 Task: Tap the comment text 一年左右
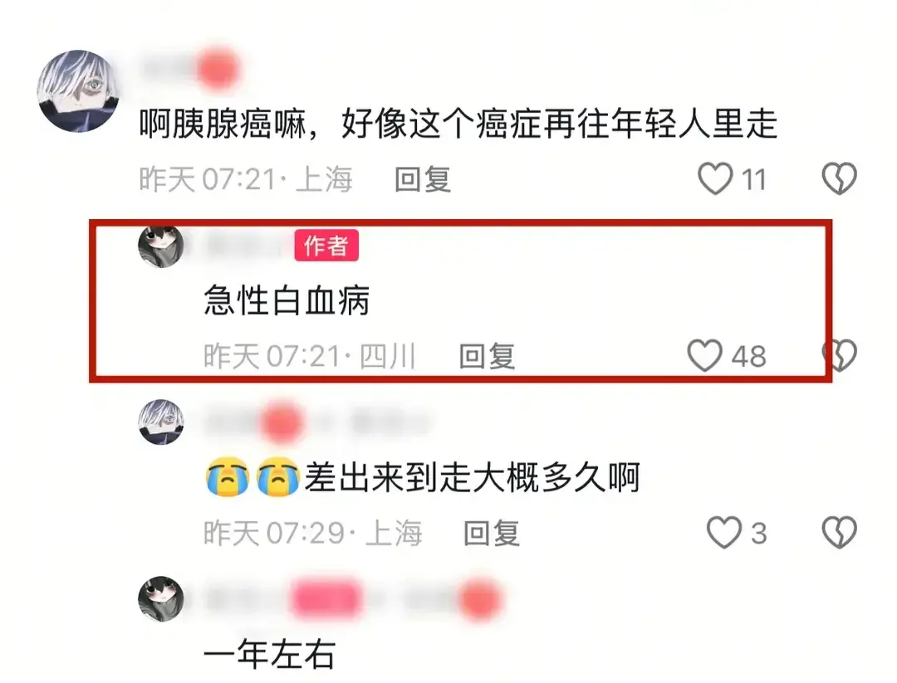[x=270, y=655]
